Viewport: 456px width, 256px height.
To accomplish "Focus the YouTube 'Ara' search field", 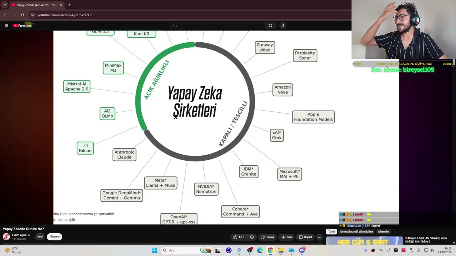I will (x=217, y=26).
